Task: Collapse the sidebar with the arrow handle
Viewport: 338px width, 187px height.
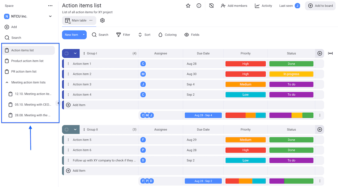Action: (58, 103)
